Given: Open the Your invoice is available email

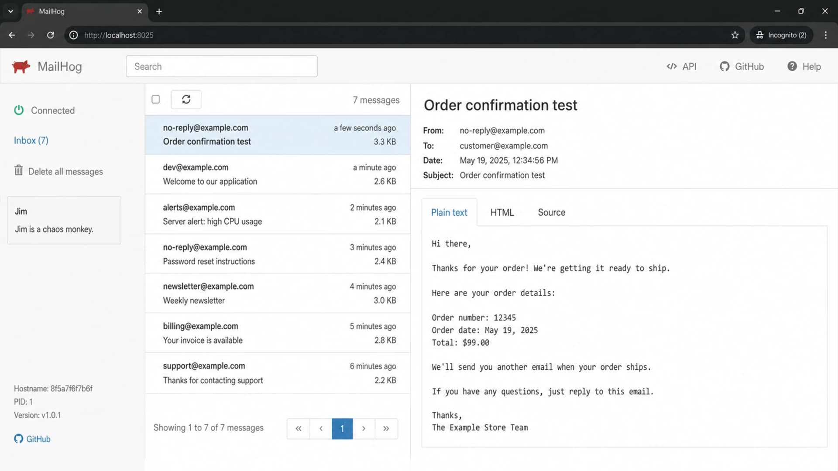Looking at the screenshot, I should point(278,333).
